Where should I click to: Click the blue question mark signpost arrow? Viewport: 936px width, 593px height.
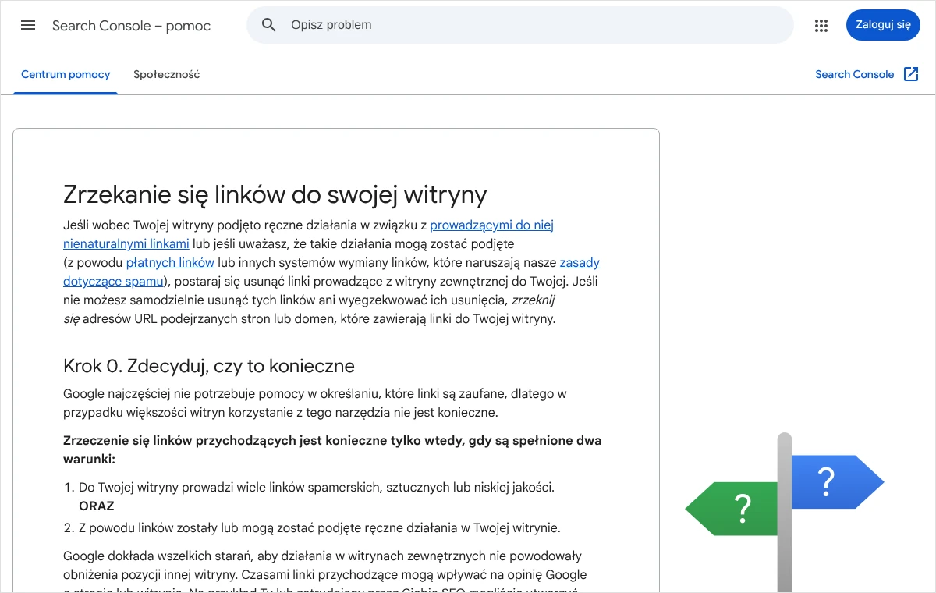[x=838, y=483]
